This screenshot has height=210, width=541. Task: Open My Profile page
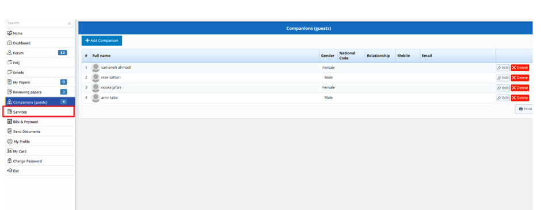point(21,142)
